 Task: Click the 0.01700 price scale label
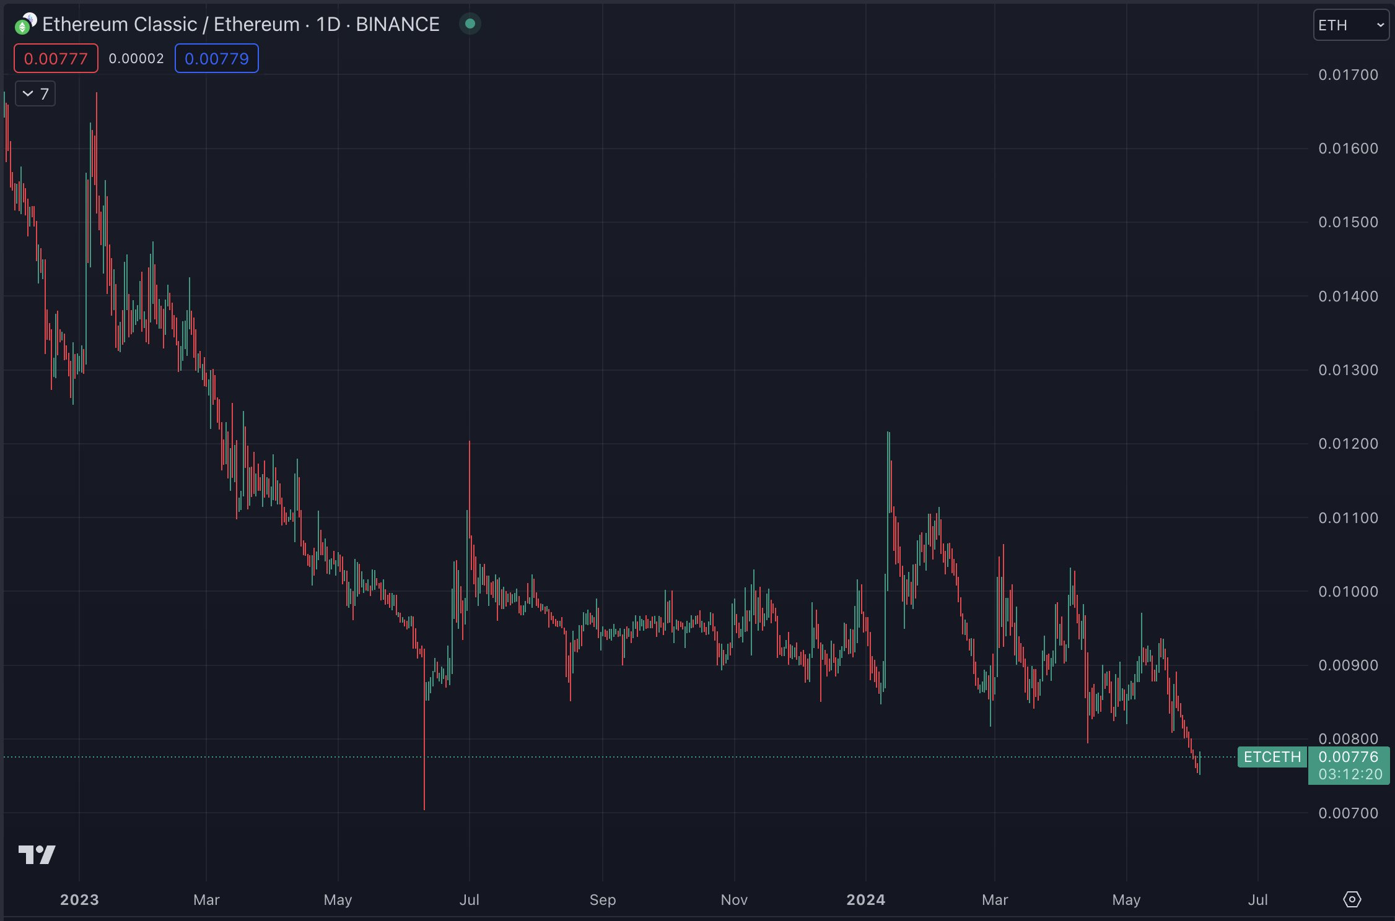[x=1348, y=75]
